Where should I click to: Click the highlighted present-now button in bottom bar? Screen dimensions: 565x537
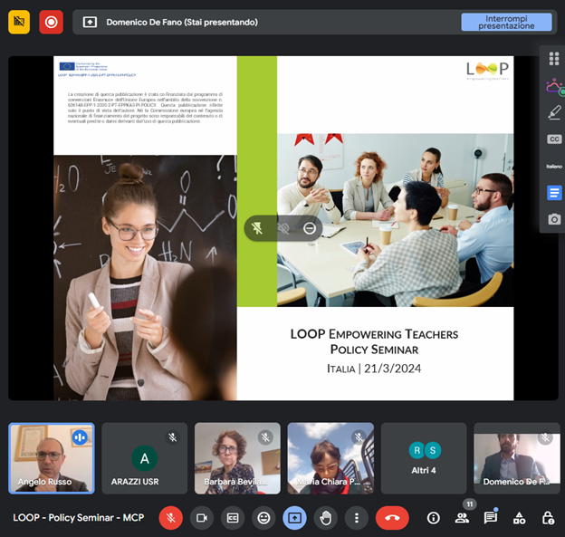[295, 518]
